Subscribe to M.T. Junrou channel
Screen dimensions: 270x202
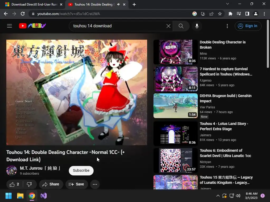click(81, 170)
